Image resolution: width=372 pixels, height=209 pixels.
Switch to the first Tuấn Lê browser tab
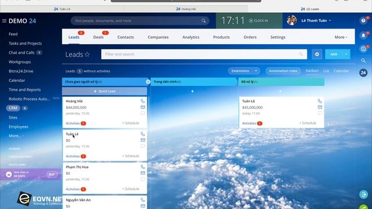click(x=62, y=9)
